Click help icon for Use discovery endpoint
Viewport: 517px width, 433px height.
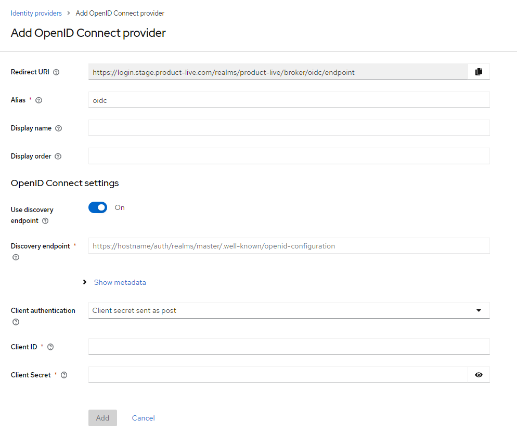[x=45, y=221]
